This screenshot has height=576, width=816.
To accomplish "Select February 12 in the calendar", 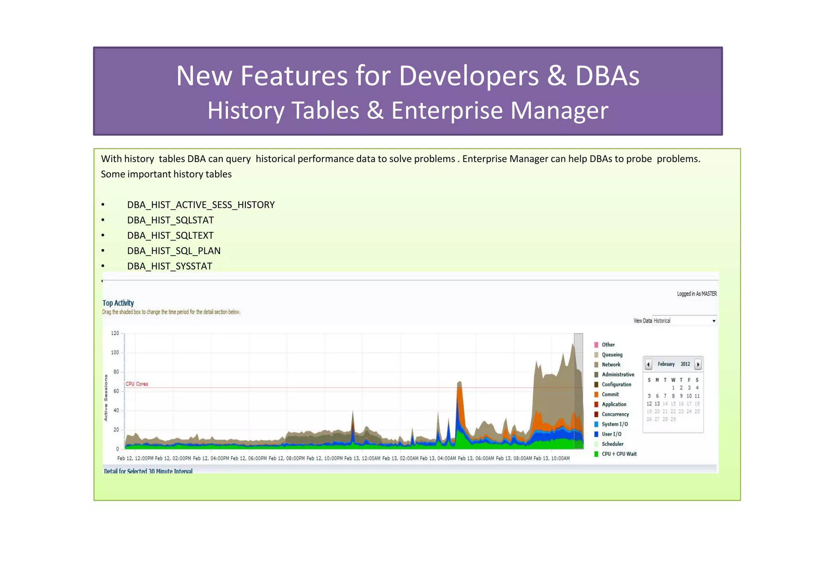I will click(x=649, y=404).
